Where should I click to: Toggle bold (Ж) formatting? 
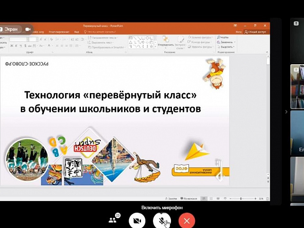tap(11, 46)
